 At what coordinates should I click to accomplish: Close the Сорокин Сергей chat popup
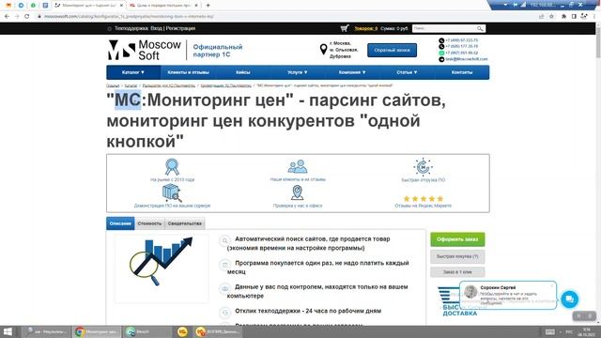tap(552, 285)
